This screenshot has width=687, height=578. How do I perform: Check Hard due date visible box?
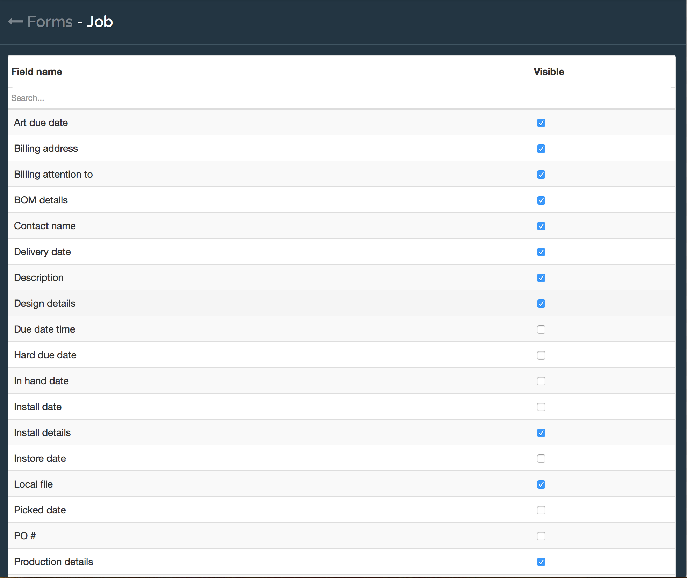click(x=541, y=355)
